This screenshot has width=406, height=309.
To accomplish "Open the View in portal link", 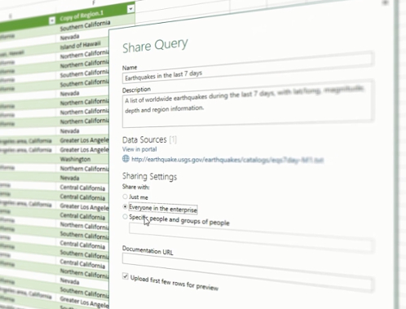I will pyautogui.click(x=139, y=149).
